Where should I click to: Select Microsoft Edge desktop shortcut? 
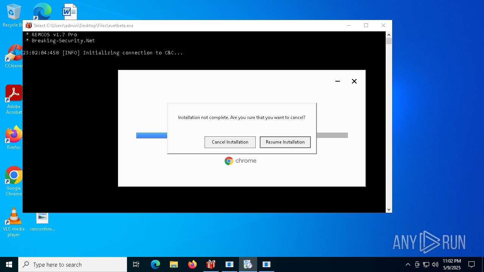(42, 12)
